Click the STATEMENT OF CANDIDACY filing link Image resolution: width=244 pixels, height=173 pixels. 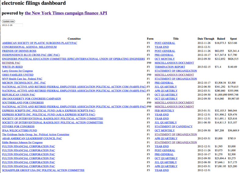174,127
